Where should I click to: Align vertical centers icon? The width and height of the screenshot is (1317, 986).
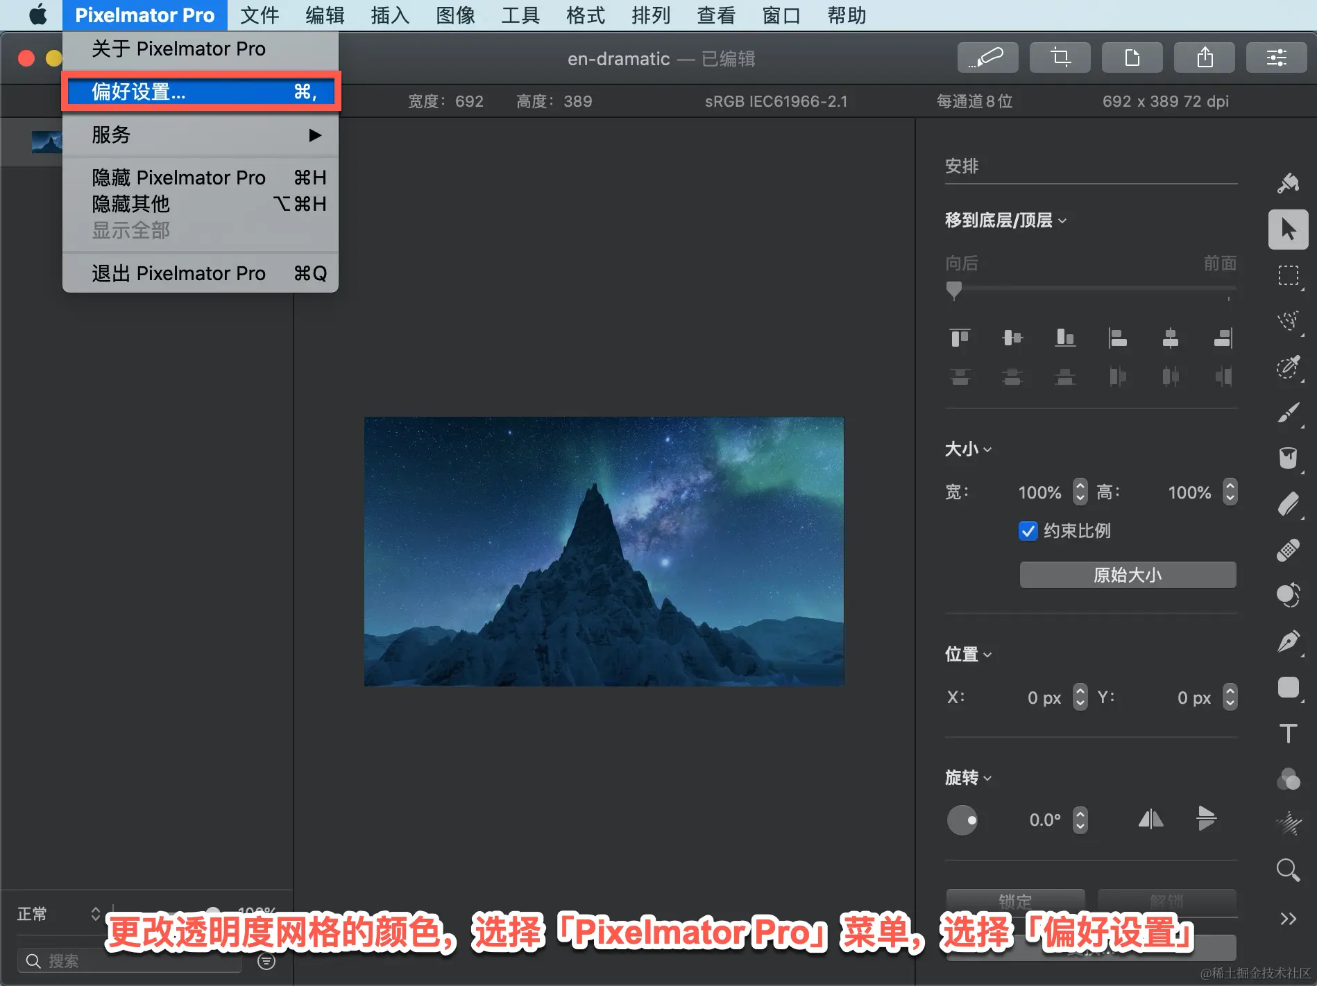1012,338
